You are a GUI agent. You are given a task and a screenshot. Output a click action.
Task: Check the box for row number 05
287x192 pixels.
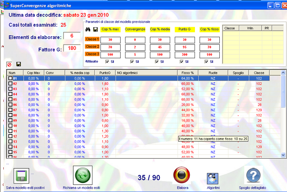click(10, 99)
